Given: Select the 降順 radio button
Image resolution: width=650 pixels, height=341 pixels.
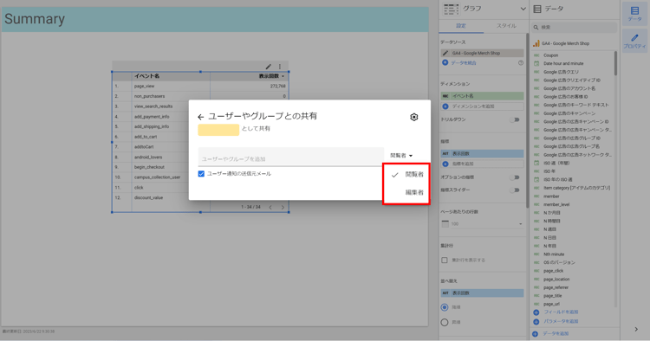Looking at the screenshot, I should point(445,307).
